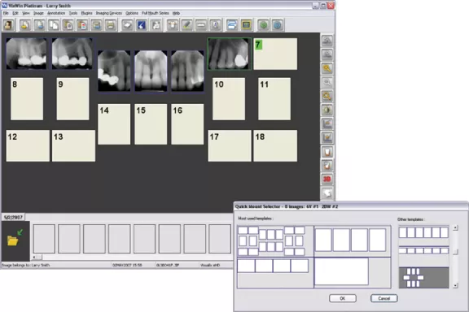Click Cancel in Quick Mount Selector
This screenshot has width=469, height=312.
coord(384,298)
